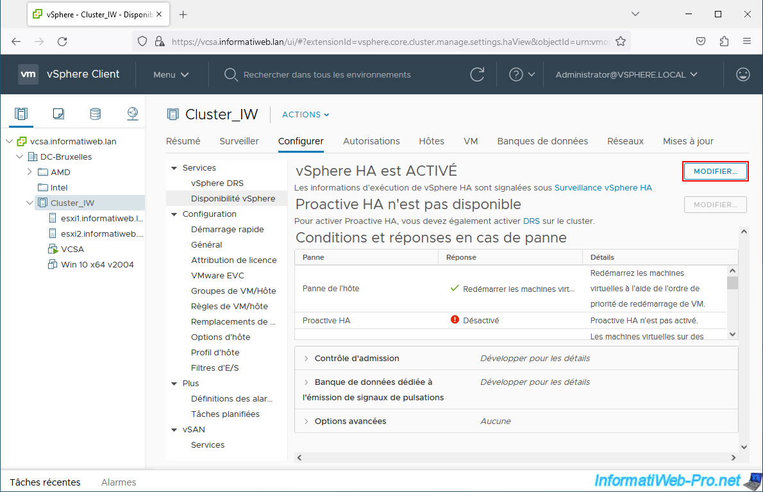
Task: Close the vSphere browser tab
Action: [x=158, y=15]
